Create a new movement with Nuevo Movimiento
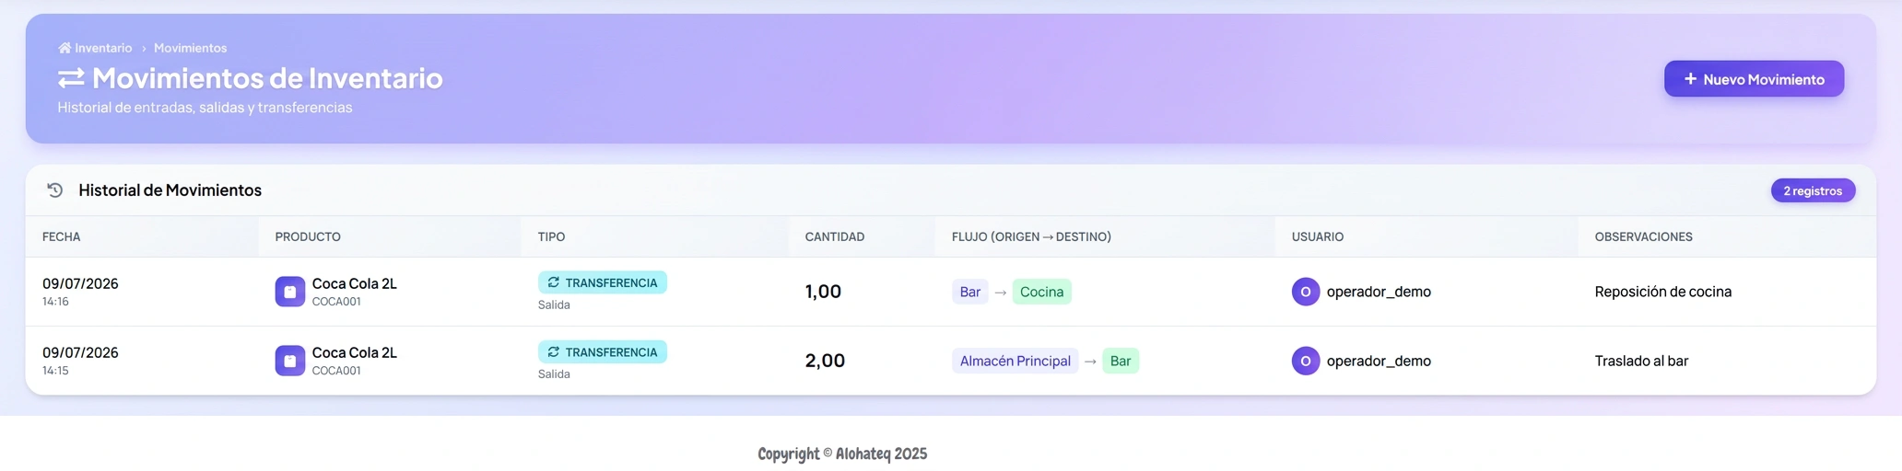Viewport: 1902px width, 471px height. click(x=1754, y=79)
